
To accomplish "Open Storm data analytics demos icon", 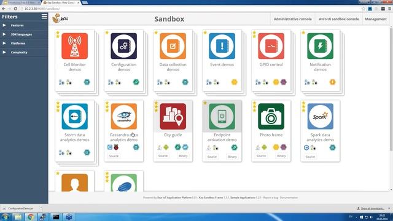I will coord(75,117).
